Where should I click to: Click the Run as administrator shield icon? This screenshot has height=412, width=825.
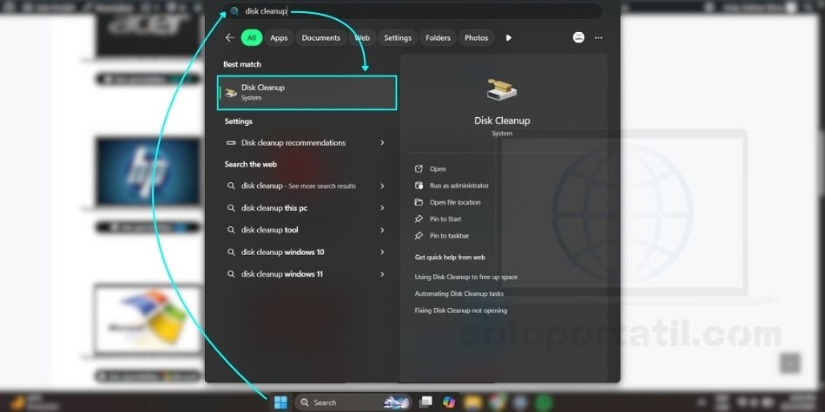pos(419,186)
